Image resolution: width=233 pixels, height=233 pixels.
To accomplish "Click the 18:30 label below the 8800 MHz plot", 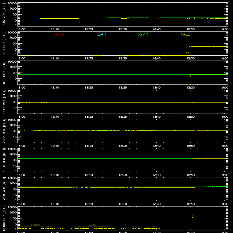I will point(123,204).
